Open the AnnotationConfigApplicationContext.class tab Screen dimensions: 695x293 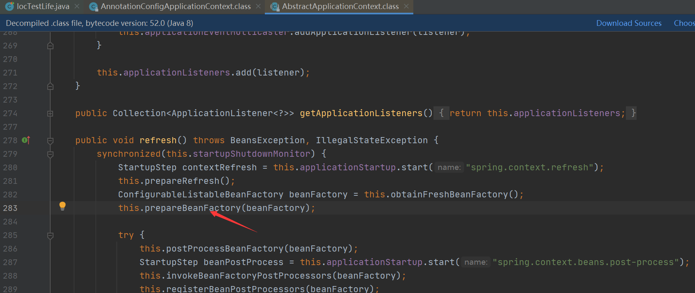pyautogui.click(x=176, y=7)
